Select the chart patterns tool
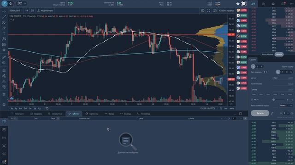Viewport: 295px width, 165px height. 4,39
